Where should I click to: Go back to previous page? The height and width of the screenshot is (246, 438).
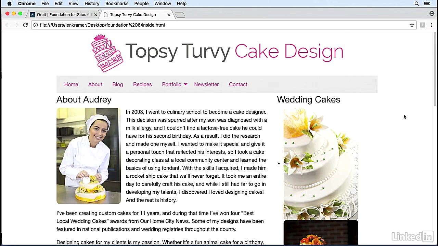8,25
